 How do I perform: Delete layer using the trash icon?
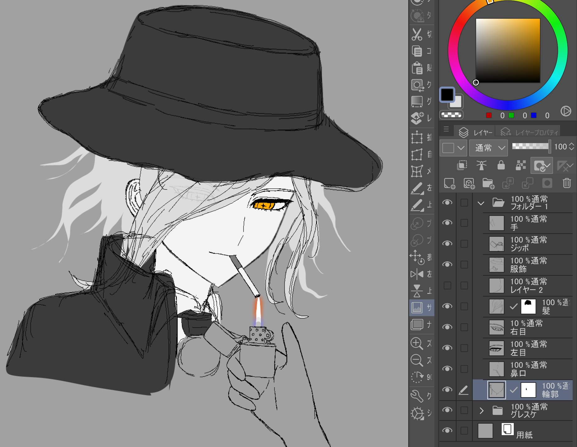pyautogui.click(x=566, y=183)
